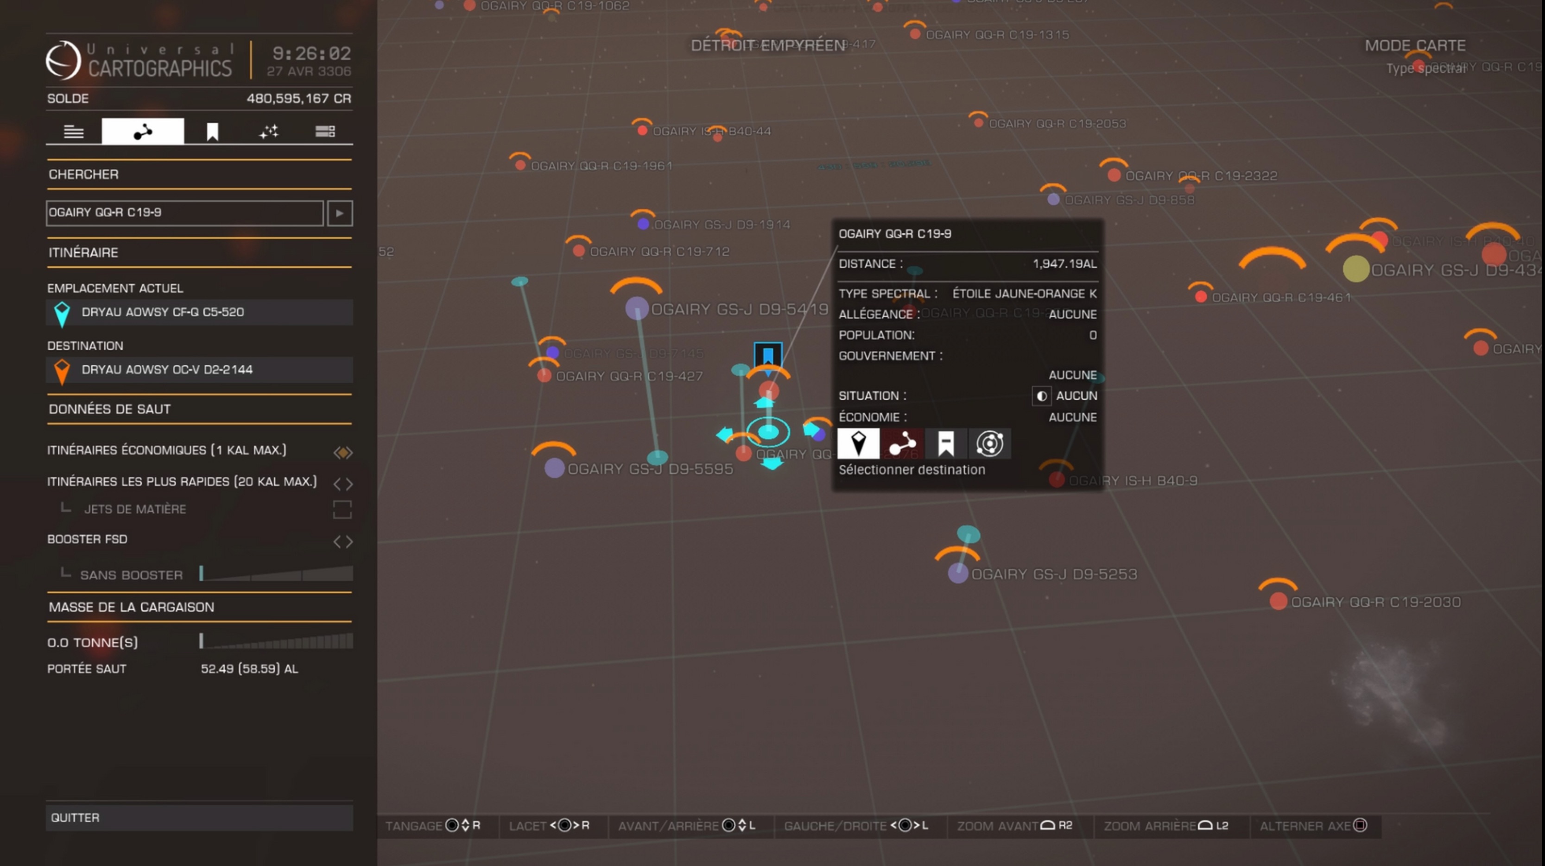Viewport: 1545px width, 866px height.
Task: Click the Quitter button
Action: pos(200,818)
